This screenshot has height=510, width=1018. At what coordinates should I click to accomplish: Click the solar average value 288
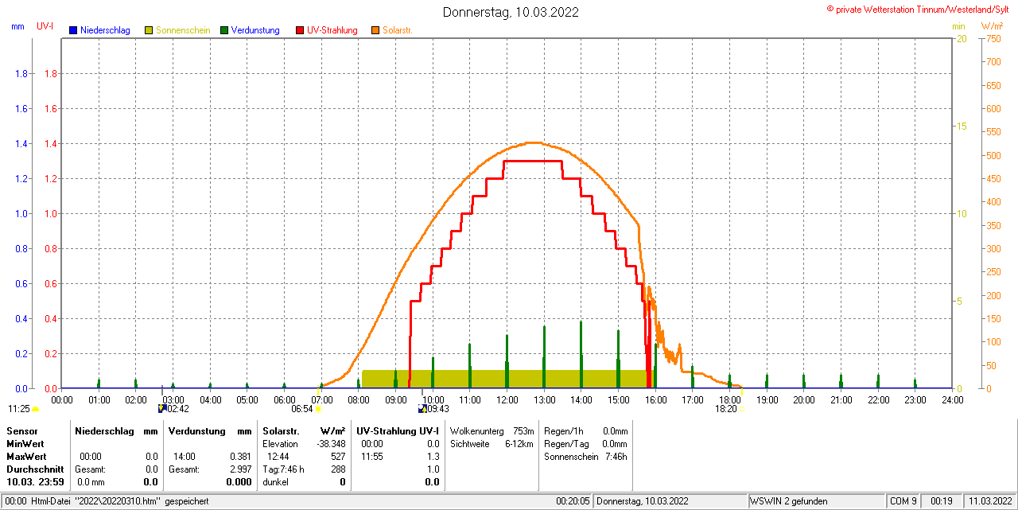coord(338,469)
